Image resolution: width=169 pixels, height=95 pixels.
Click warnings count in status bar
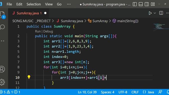(x=10, y=92)
